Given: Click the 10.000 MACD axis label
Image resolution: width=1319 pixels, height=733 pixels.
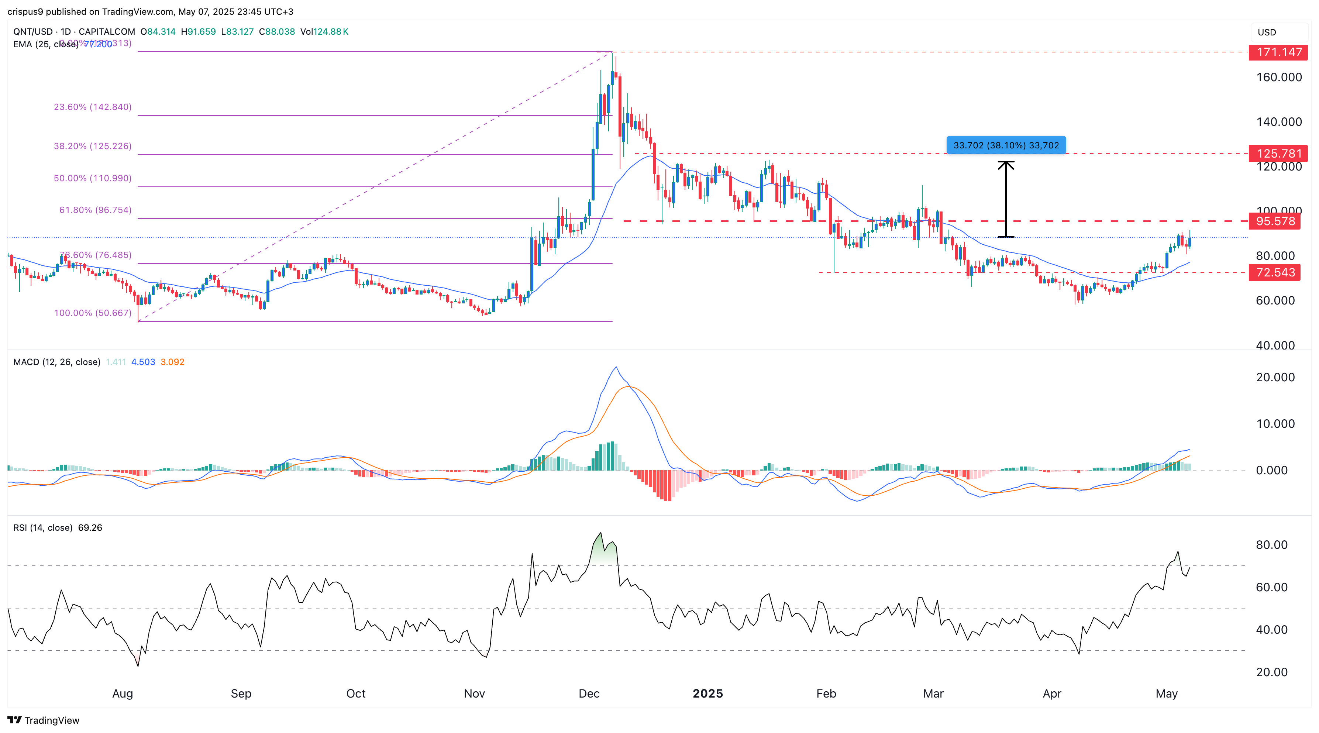Looking at the screenshot, I should pos(1275,424).
